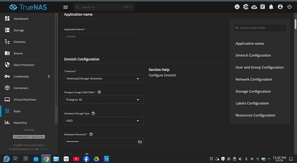Open the Dashboard from the sidebar
This screenshot has width=297, height=163.
(x=28, y=18)
